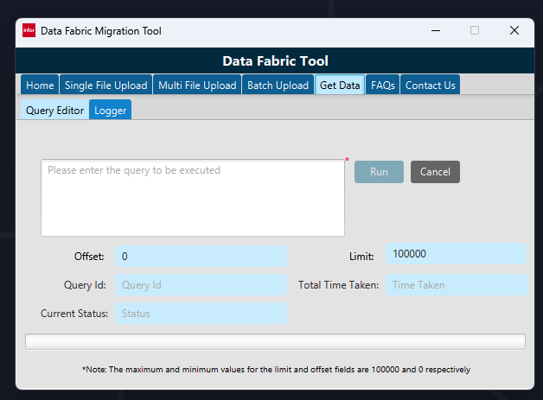Run the query
The width and height of the screenshot is (543, 400).
click(379, 172)
